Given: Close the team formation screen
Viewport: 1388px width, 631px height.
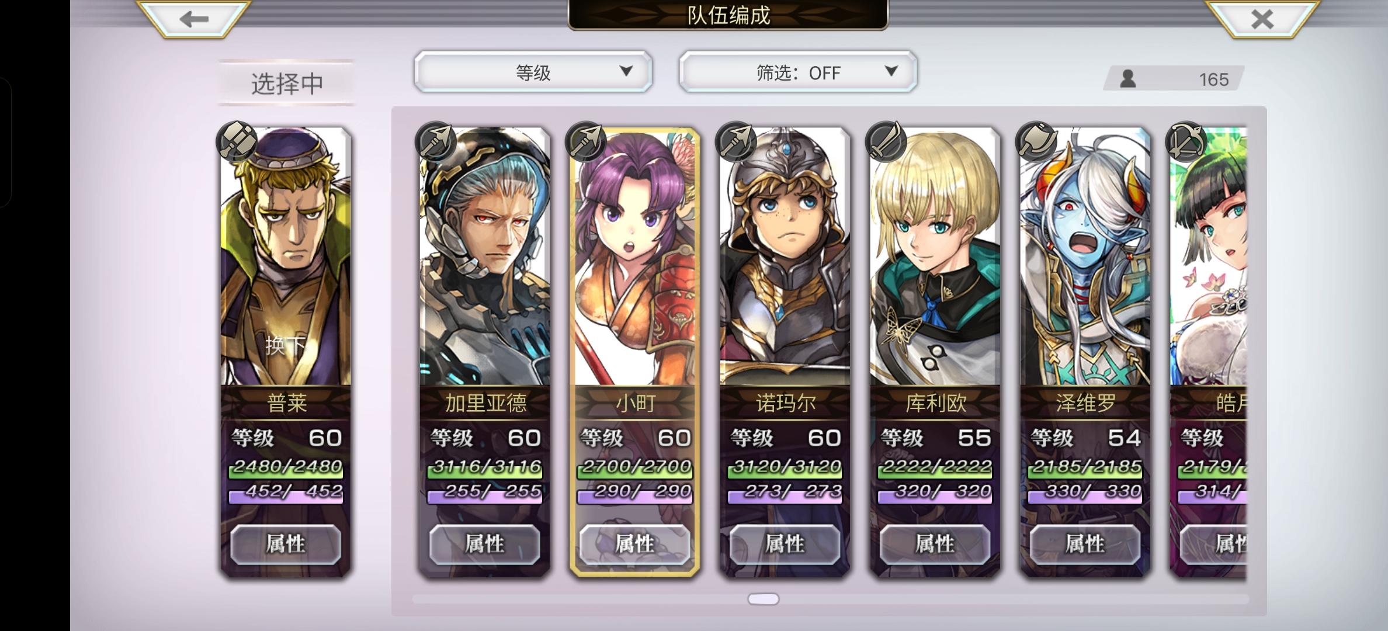Looking at the screenshot, I should pyautogui.click(x=1262, y=19).
